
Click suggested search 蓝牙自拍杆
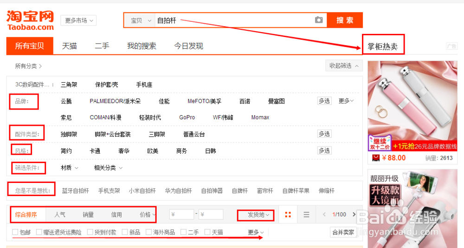(x=76, y=191)
